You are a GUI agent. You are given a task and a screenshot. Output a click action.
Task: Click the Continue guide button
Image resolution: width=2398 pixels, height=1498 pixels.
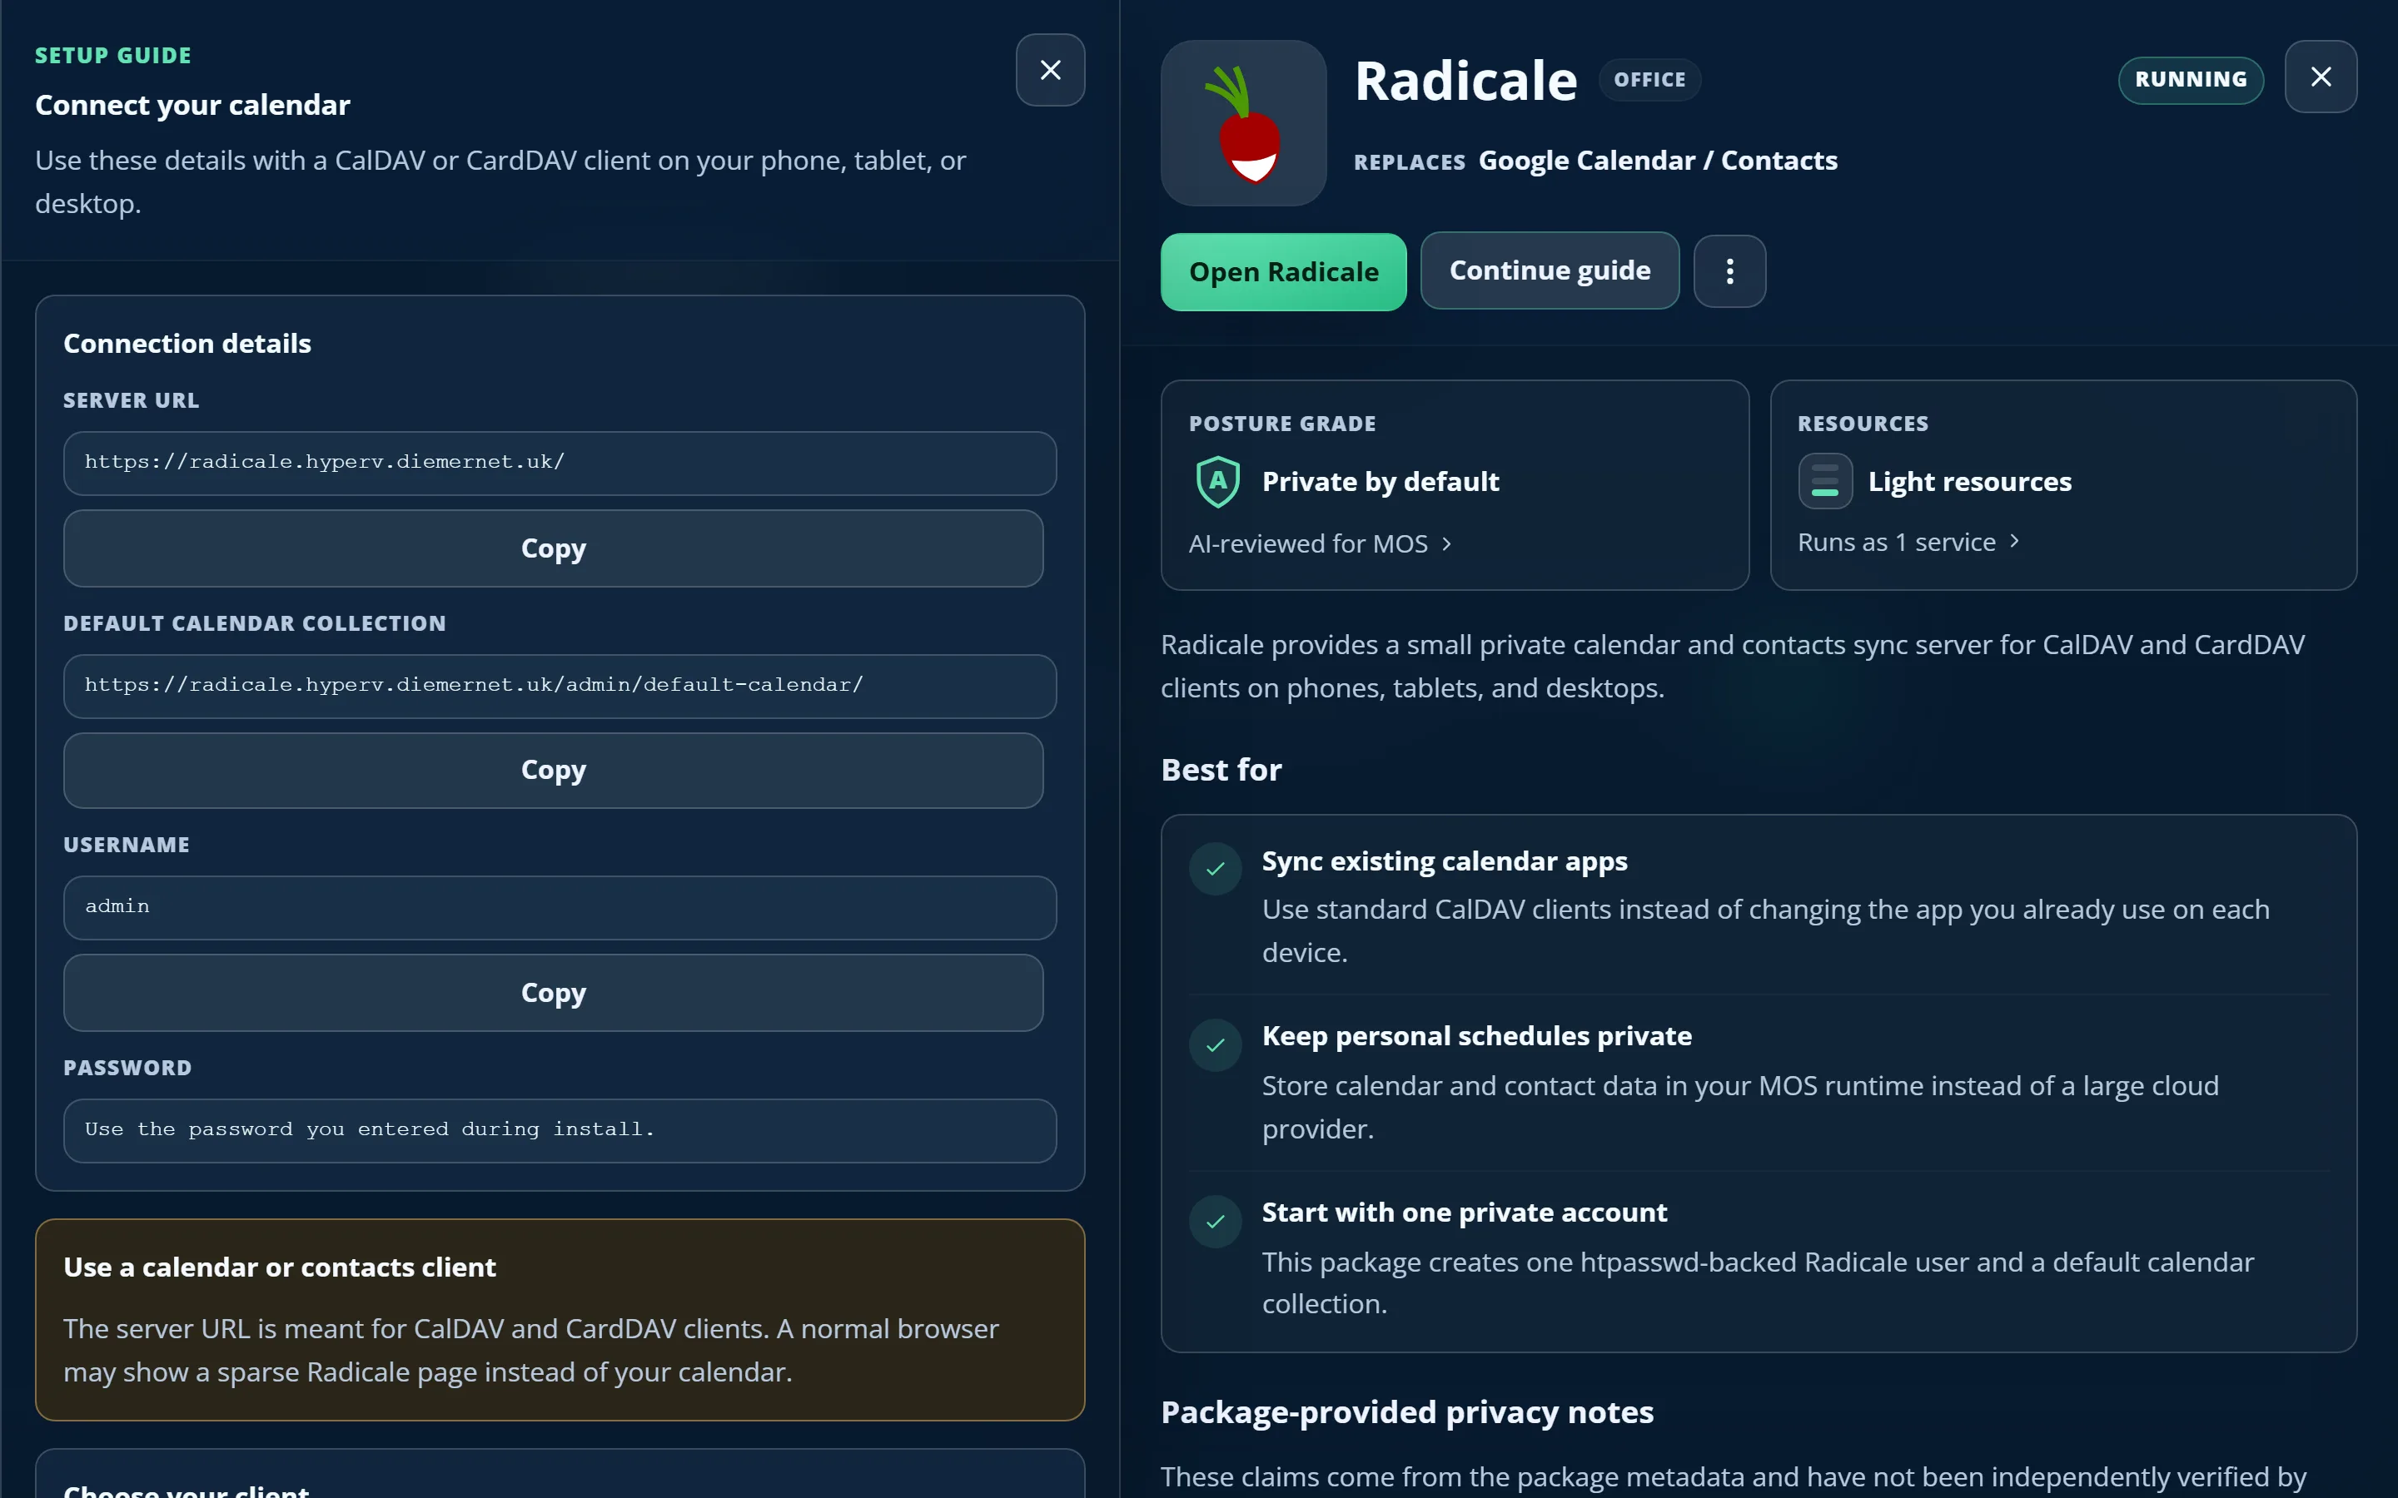coord(1549,270)
